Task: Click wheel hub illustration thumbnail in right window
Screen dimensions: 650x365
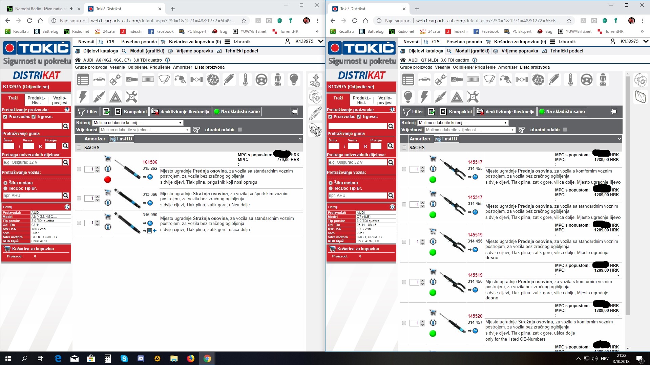Action: coord(640,81)
